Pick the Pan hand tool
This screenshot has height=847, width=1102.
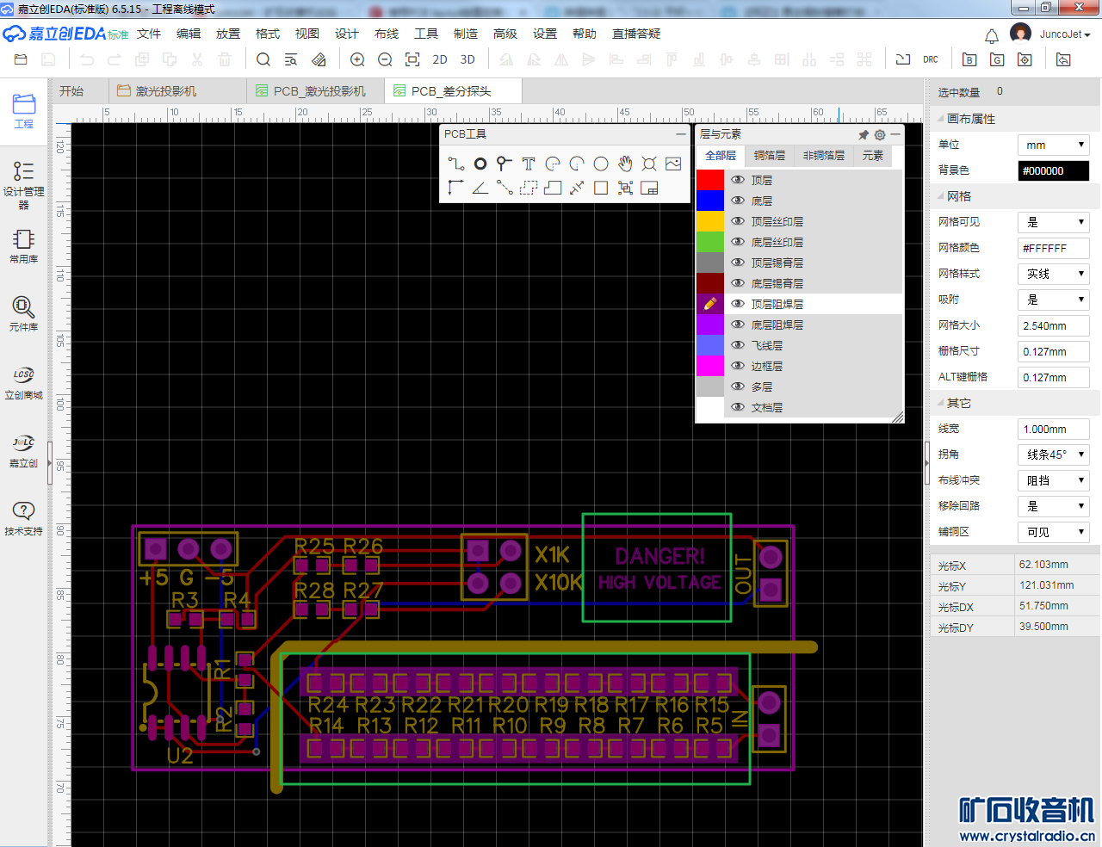pyautogui.click(x=625, y=164)
